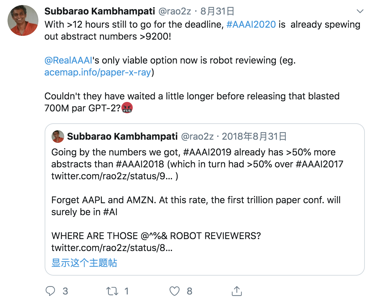Open Subbarao Kambhampati's large profile photo

(x=23, y=20)
